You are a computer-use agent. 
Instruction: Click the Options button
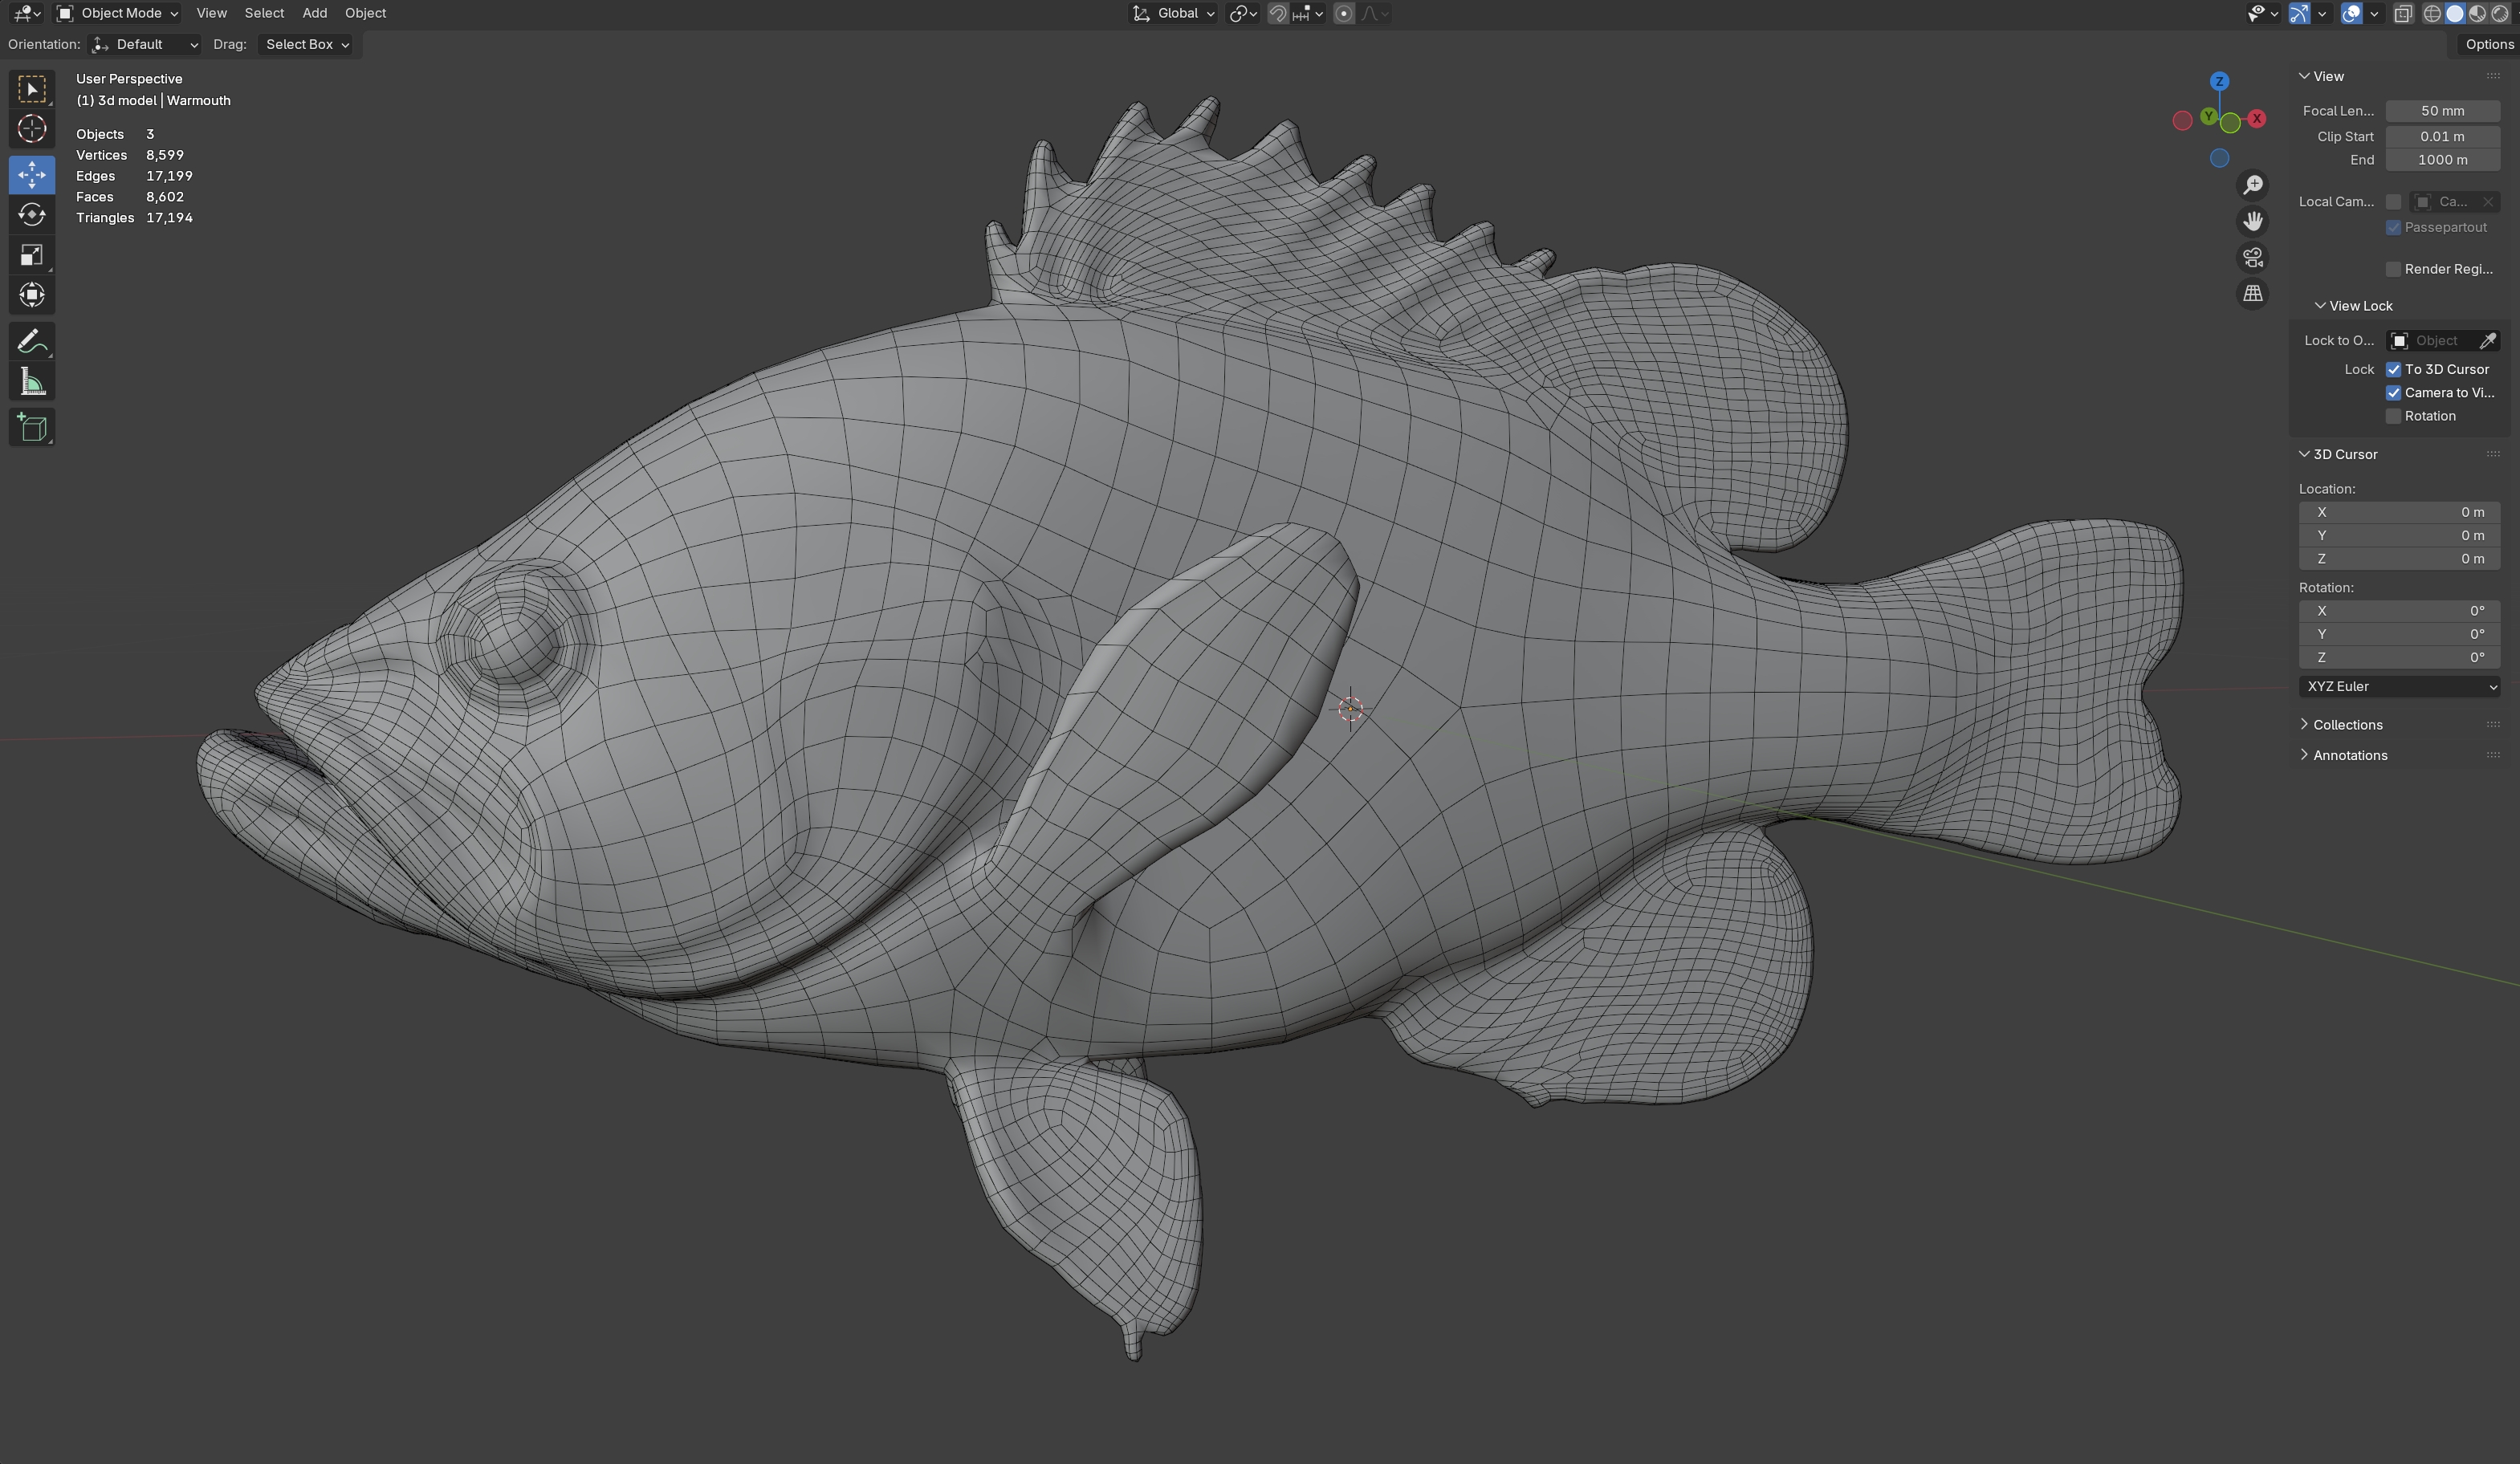point(2488,44)
